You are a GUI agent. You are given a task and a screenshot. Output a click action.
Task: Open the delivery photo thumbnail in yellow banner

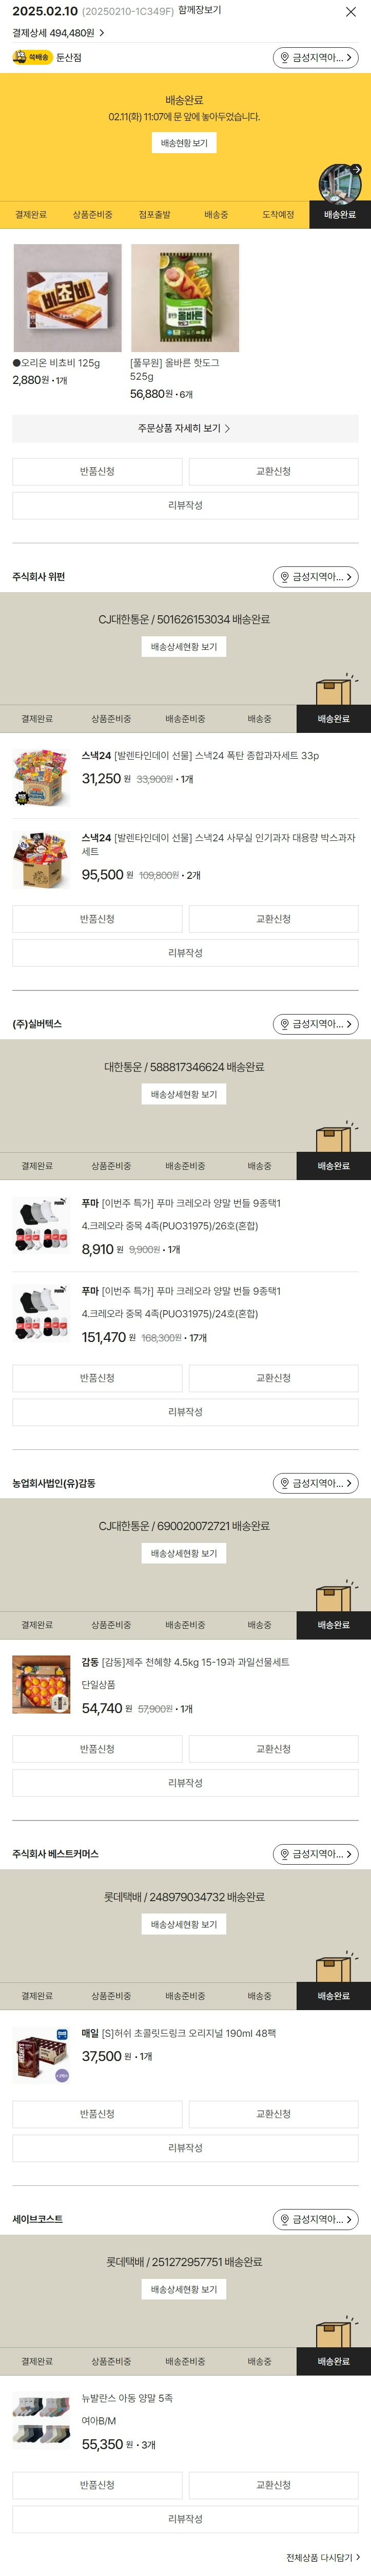click(339, 183)
